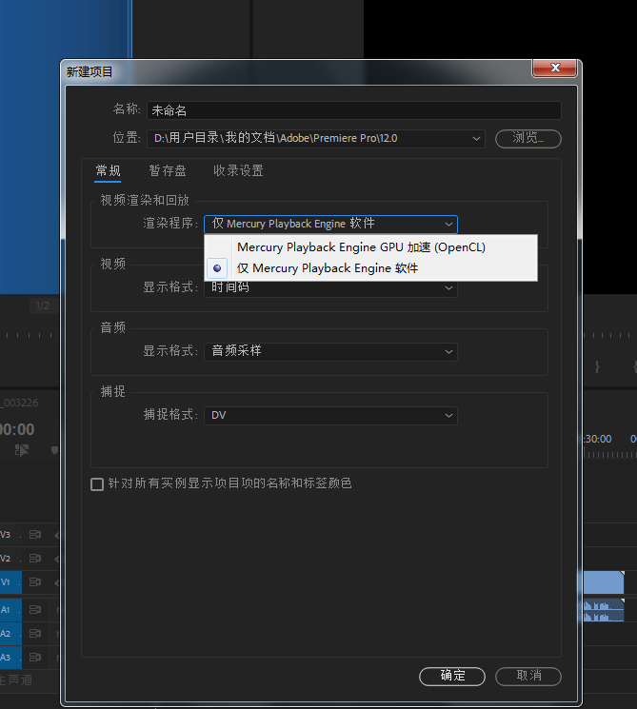The height and width of the screenshot is (709, 637).
Task: Select 仅 Mercury Playback Engine 软件 option
Action: tap(371, 268)
